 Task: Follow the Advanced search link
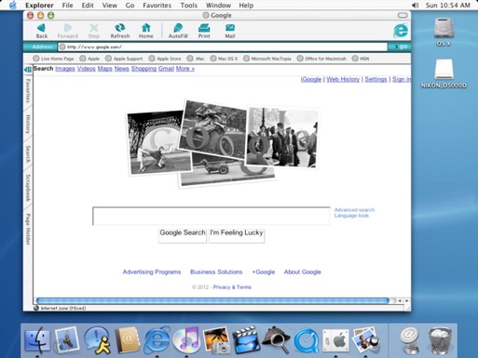click(x=354, y=210)
